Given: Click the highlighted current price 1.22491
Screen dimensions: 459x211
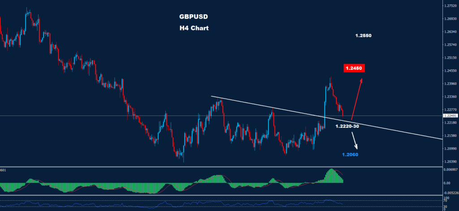Looking at the screenshot, I should coord(450,116).
